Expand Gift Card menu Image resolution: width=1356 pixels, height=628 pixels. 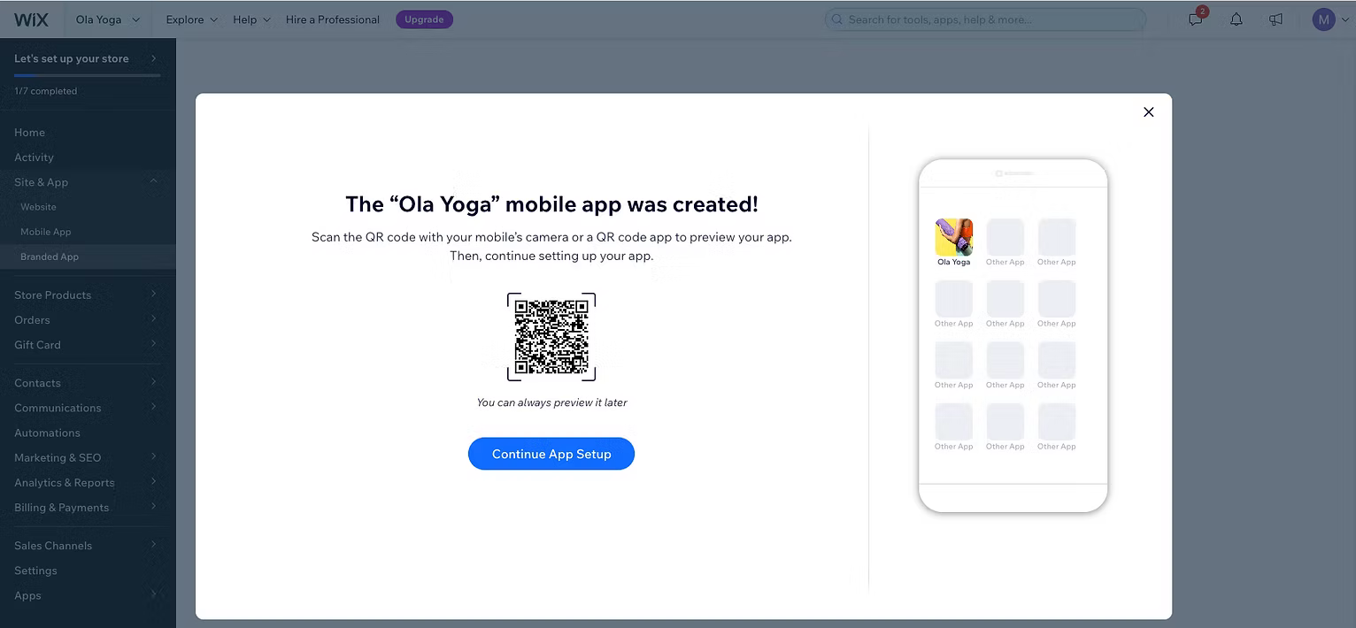(x=88, y=344)
